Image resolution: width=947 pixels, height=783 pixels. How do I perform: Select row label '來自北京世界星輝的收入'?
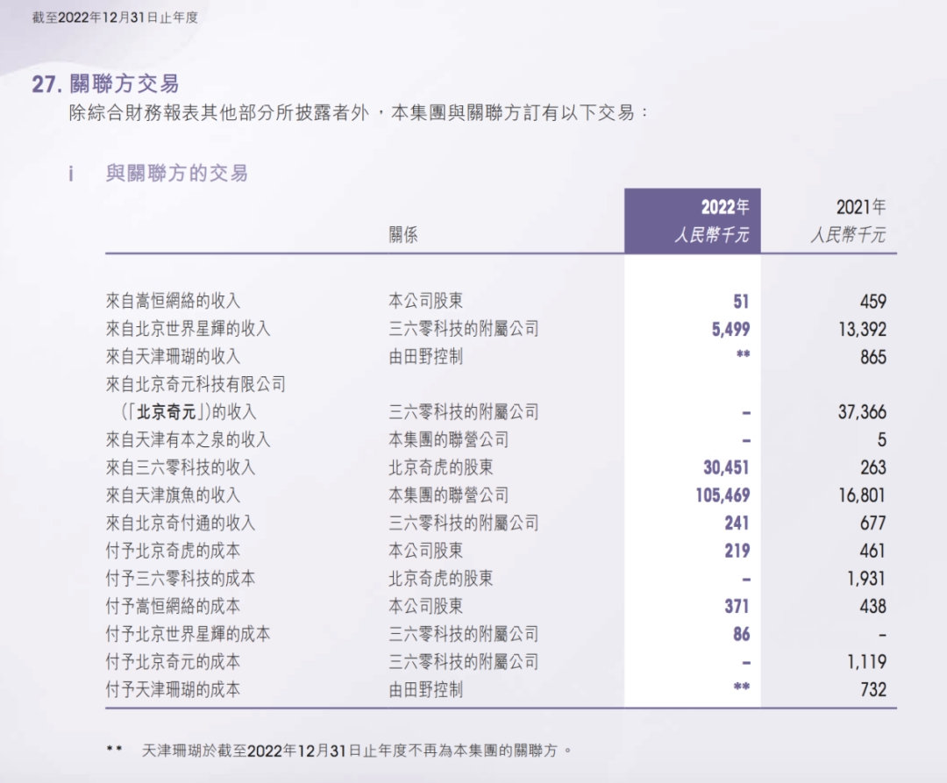tap(188, 329)
